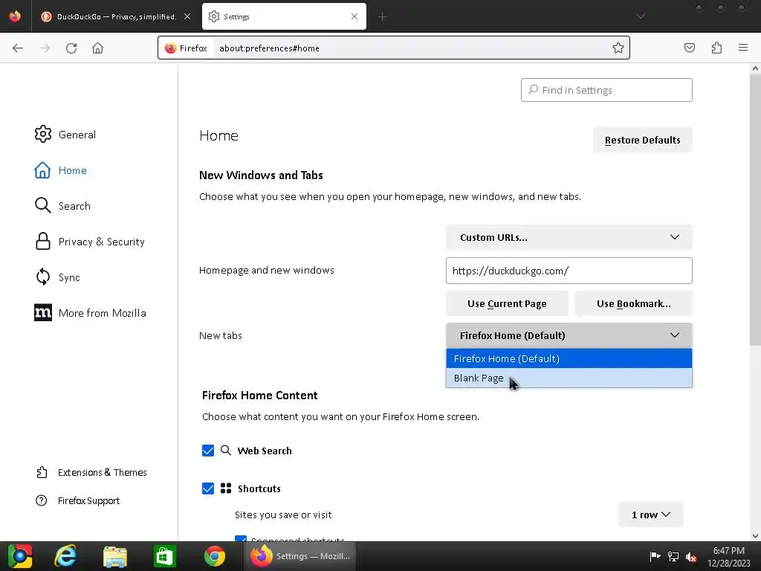Click Use Current Page
The image size is (761, 571).
coord(507,304)
